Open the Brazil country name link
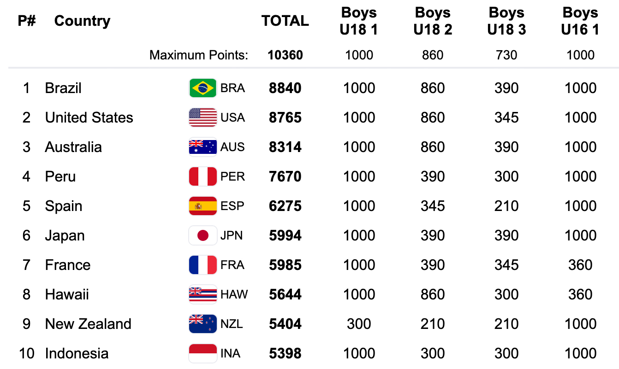 coord(63,88)
